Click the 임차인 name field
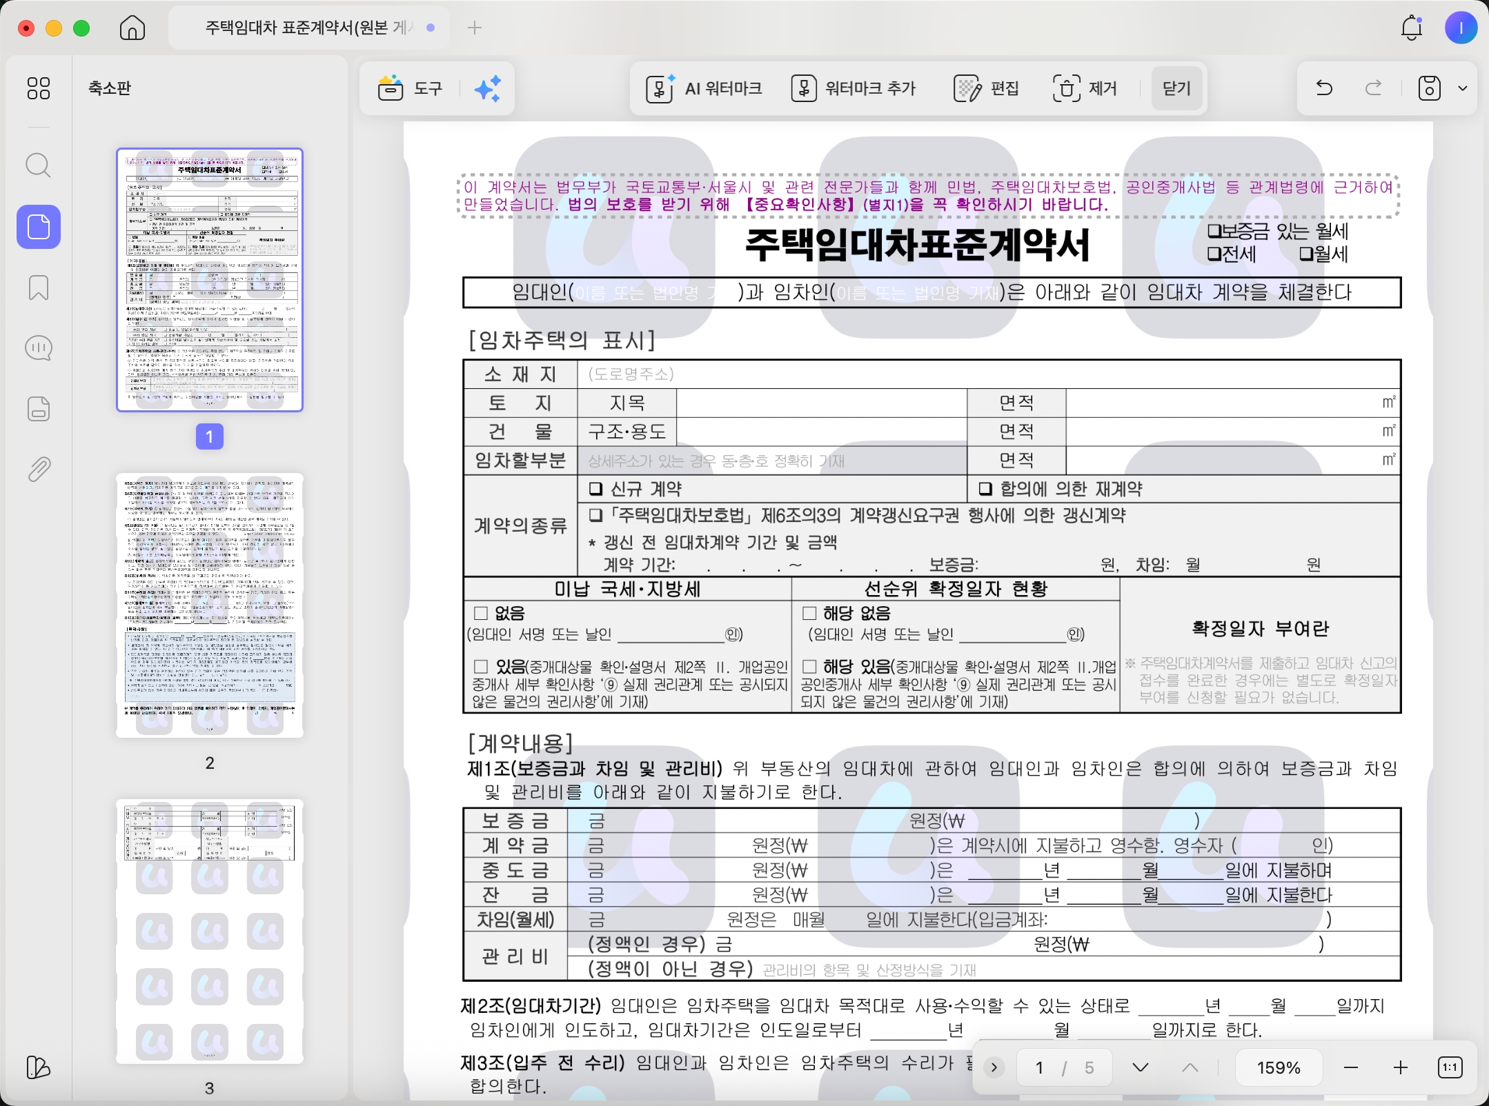This screenshot has width=1489, height=1106. (x=916, y=293)
